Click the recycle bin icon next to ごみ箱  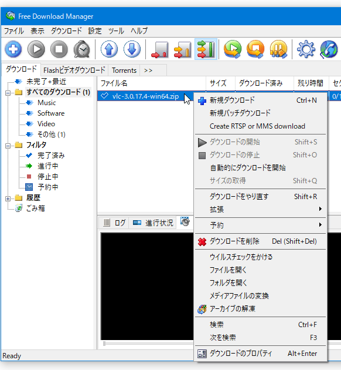19,208
